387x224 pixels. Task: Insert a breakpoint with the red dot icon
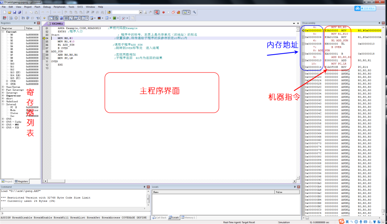(x=163, y=12)
